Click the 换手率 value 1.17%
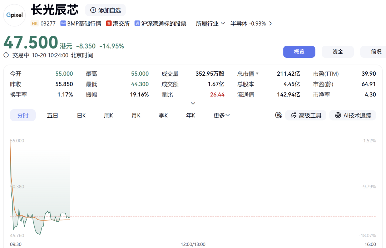 (x=65, y=95)
